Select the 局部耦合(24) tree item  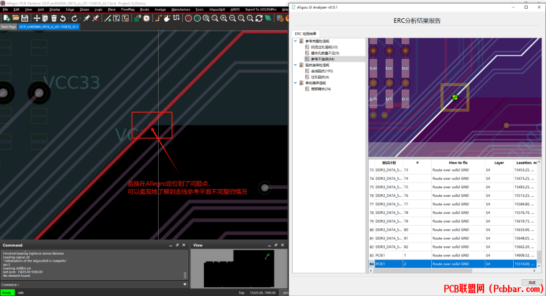[x=321, y=89]
